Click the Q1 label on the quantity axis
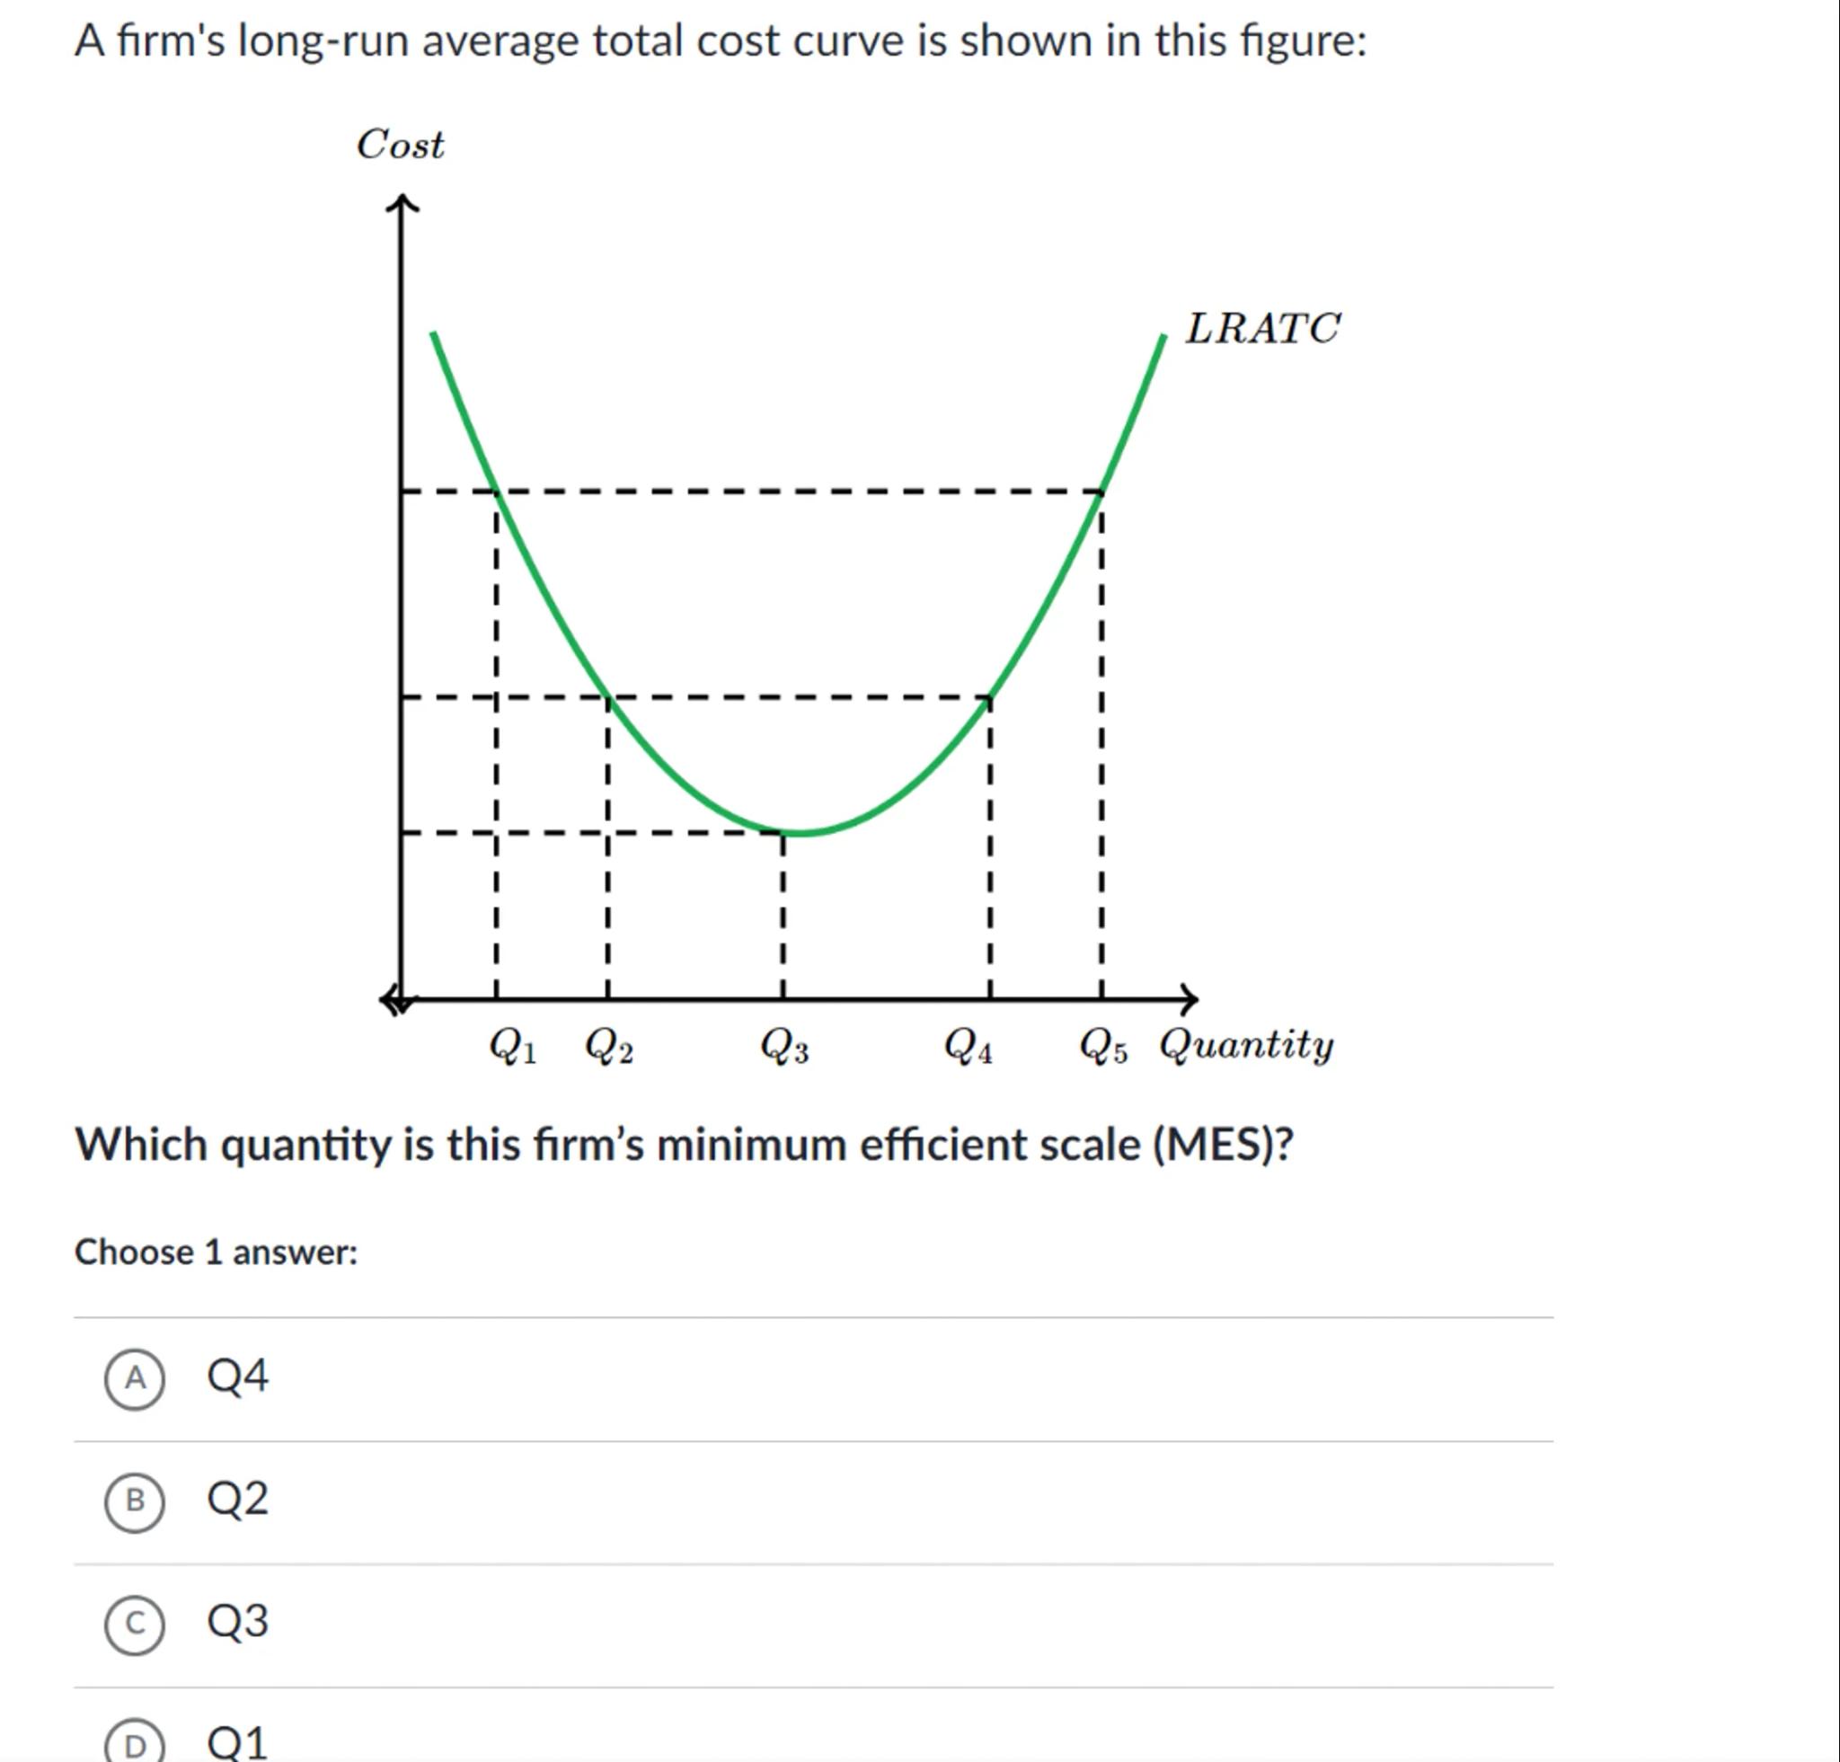 click(513, 1046)
